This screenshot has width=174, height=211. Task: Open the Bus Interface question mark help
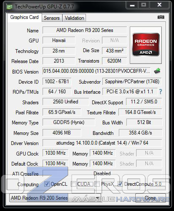click(x=161, y=92)
